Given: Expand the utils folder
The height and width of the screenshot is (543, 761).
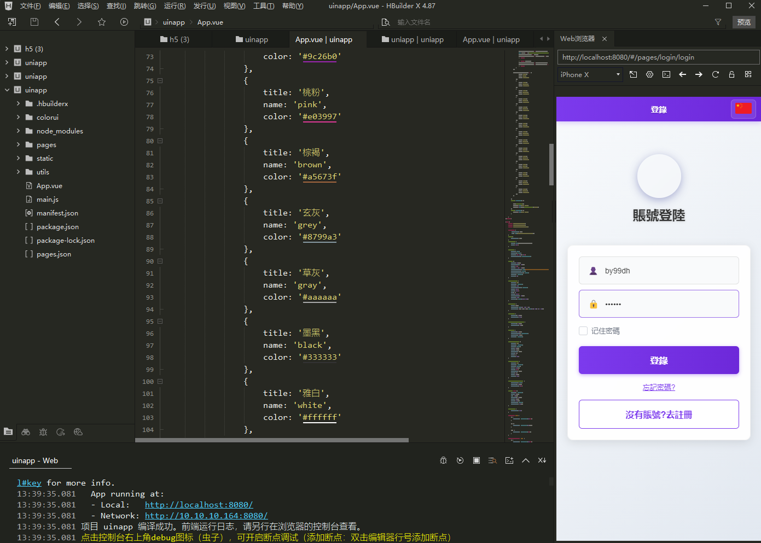Looking at the screenshot, I should click(x=18, y=172).
